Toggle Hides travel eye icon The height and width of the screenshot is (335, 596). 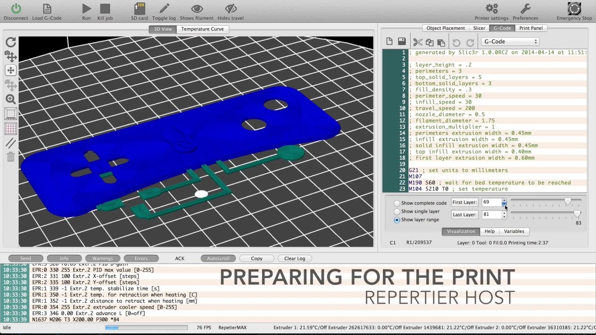[x=230, y=8]
